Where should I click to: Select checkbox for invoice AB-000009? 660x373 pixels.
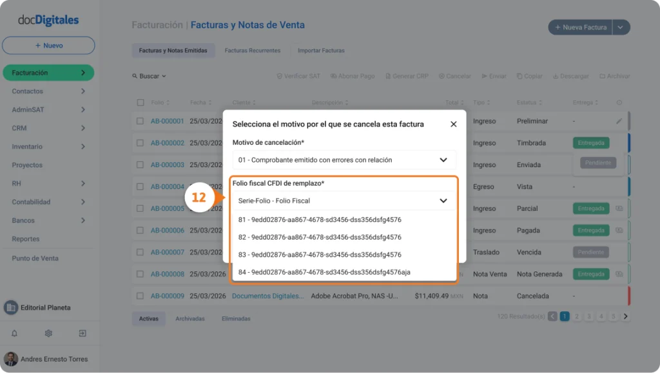point(140,296)
